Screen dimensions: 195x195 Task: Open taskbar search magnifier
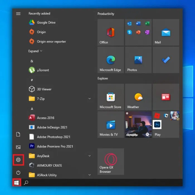pos(26,183)
